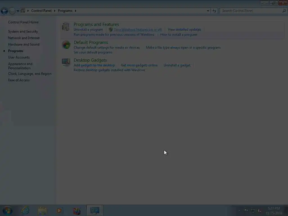Go to System and Security
288x216 pixels.
23,31
